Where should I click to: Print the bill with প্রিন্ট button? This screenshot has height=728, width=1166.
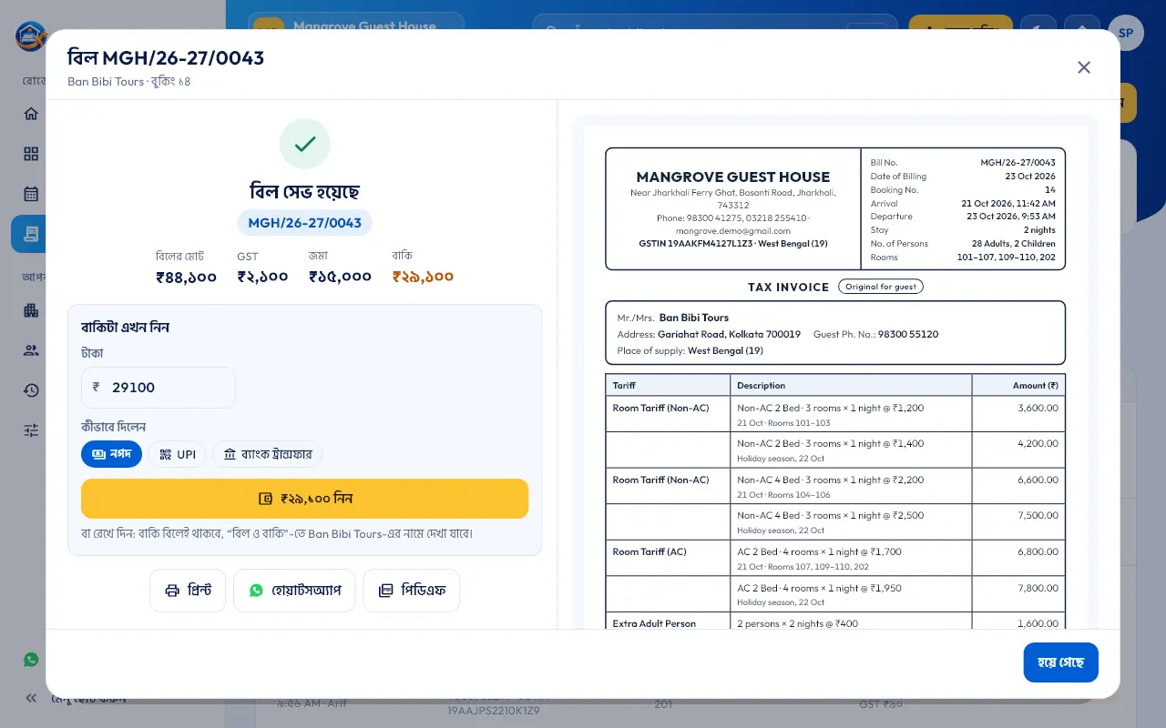[x=188, y=591]
